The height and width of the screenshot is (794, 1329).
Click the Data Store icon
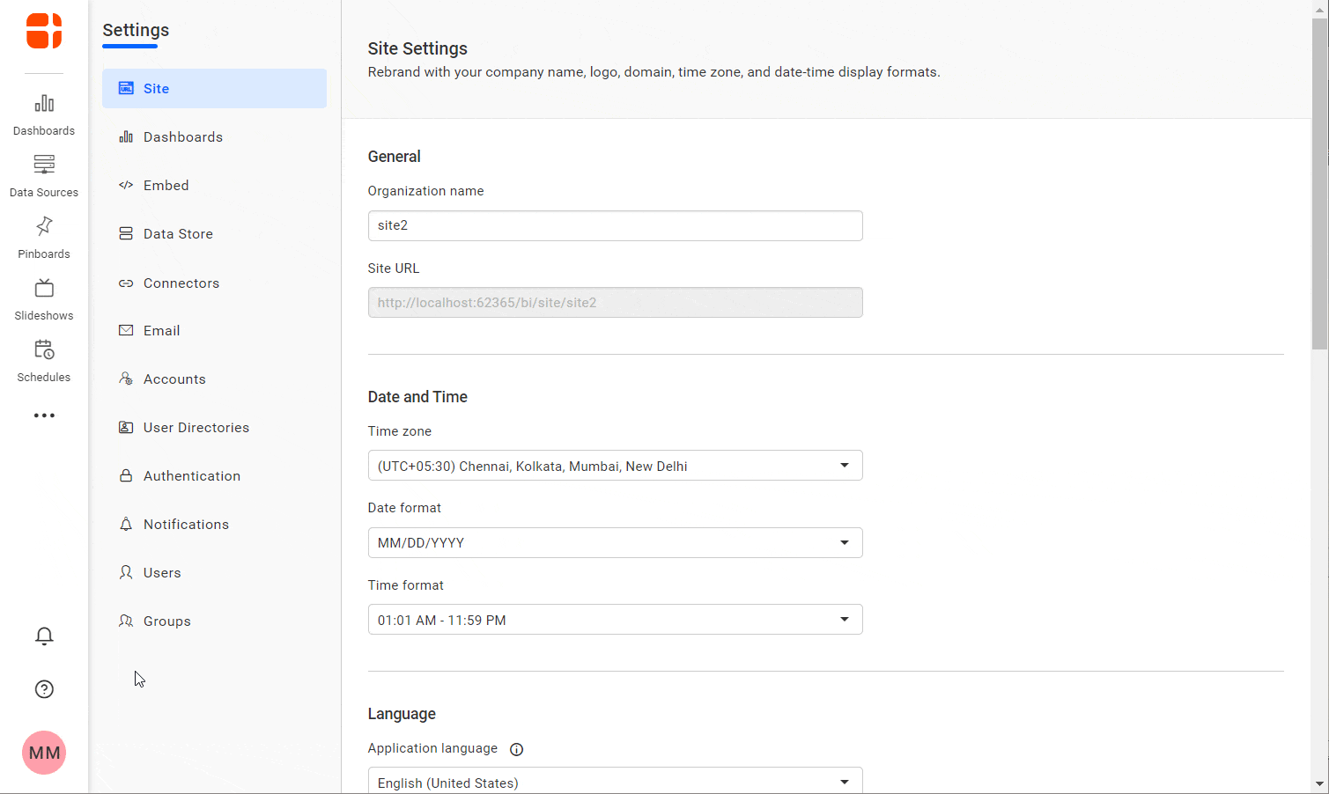tap(126, 233)
